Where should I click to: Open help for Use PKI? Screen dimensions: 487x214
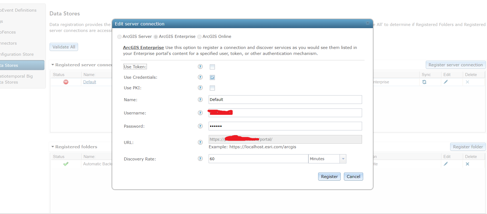[x=200, y=88]
